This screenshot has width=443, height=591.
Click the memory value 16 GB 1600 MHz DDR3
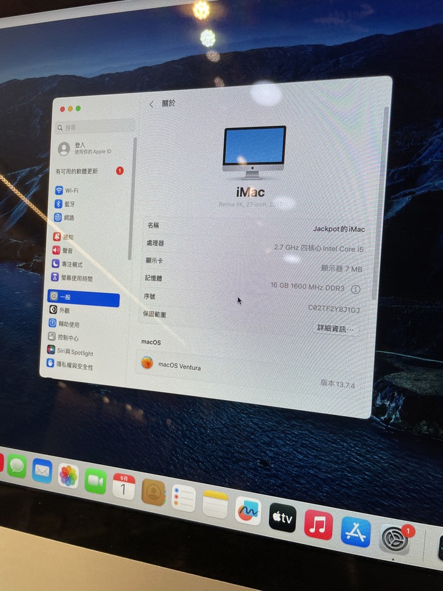[x=308, y=287]
